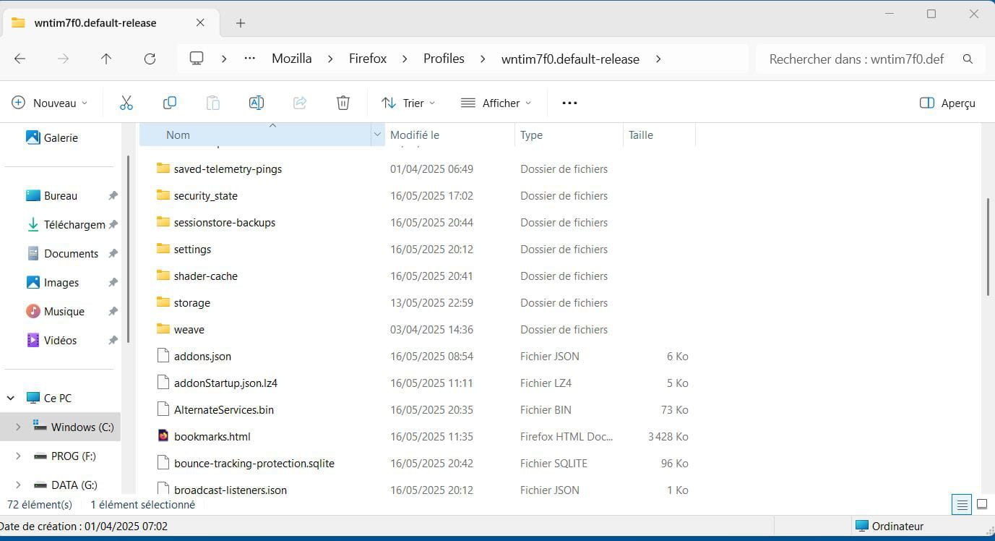Open the more options ellipsis menu

tap(569, 103)
